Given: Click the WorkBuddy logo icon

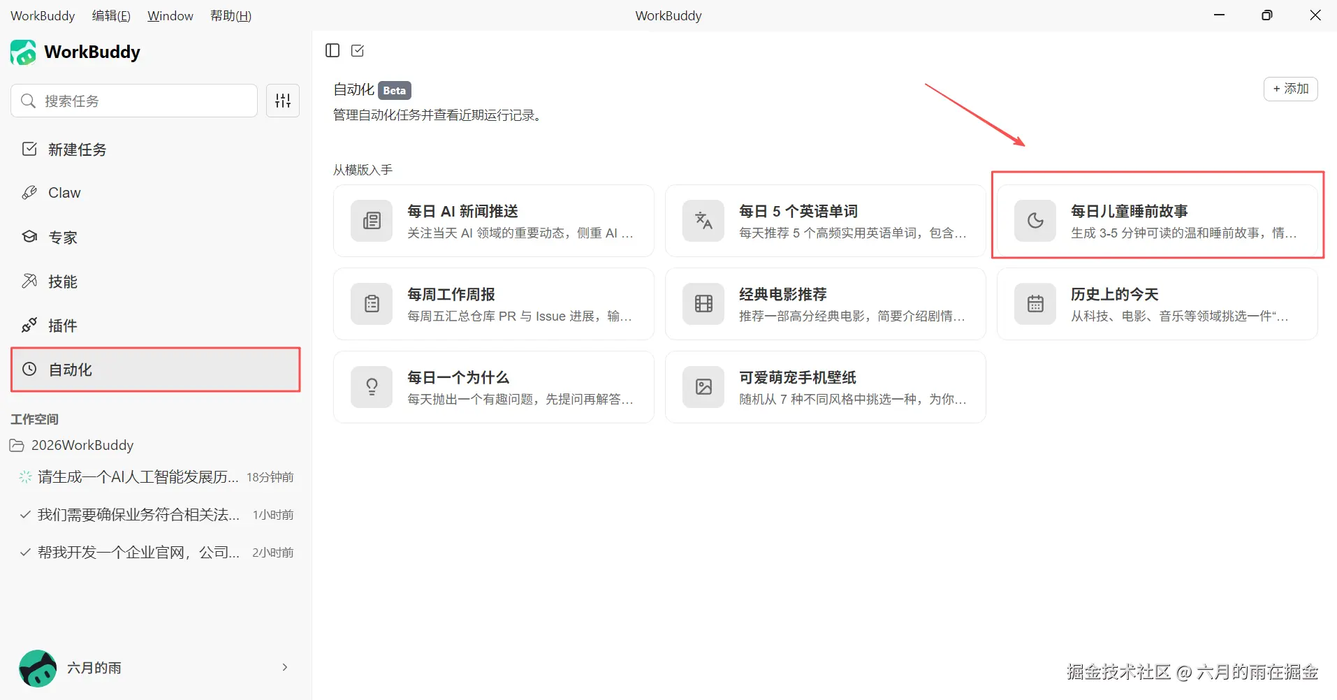Looking at the screenshot, I should point(23,52).
